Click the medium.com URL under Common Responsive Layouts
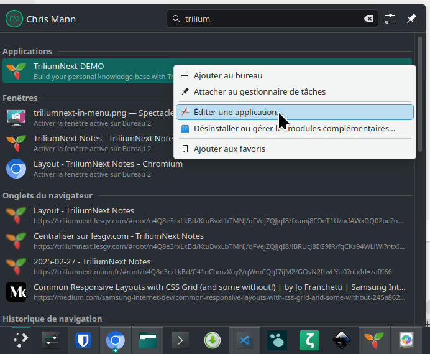Screen dimensions: 430x354 click(x=219, y=297)
